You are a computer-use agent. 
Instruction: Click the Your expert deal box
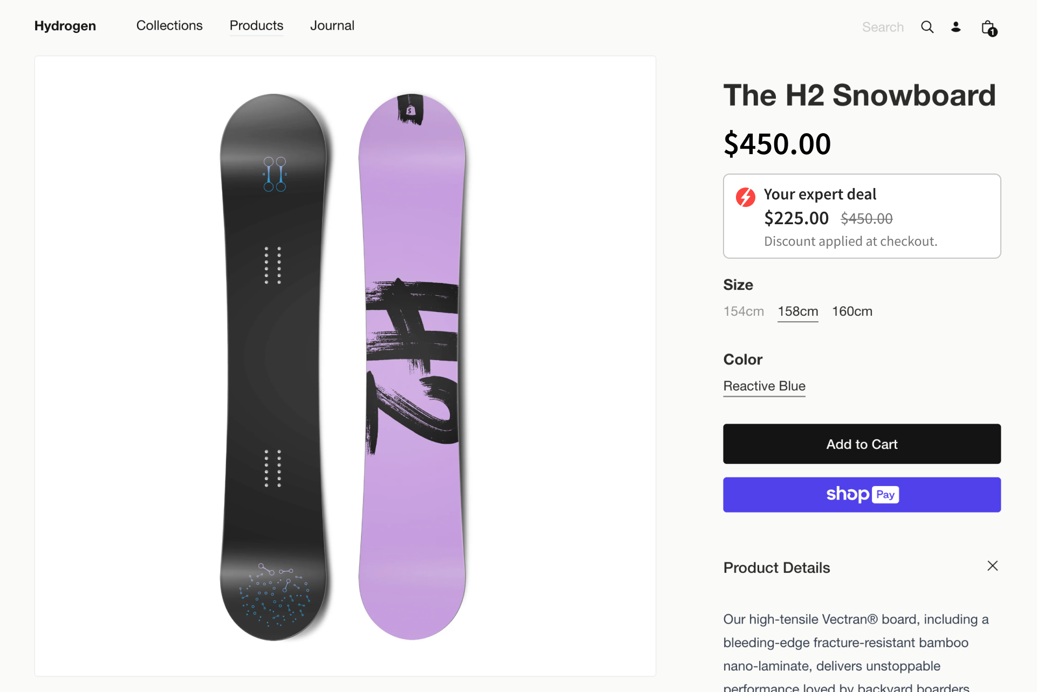pyautogui.click(x=862, y=216)
